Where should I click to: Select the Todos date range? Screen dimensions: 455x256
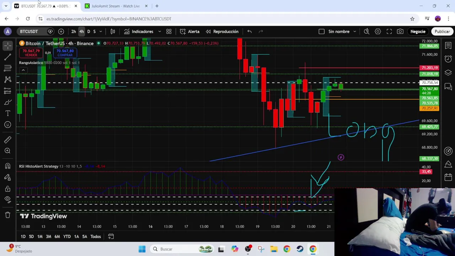tap(96, 236)
